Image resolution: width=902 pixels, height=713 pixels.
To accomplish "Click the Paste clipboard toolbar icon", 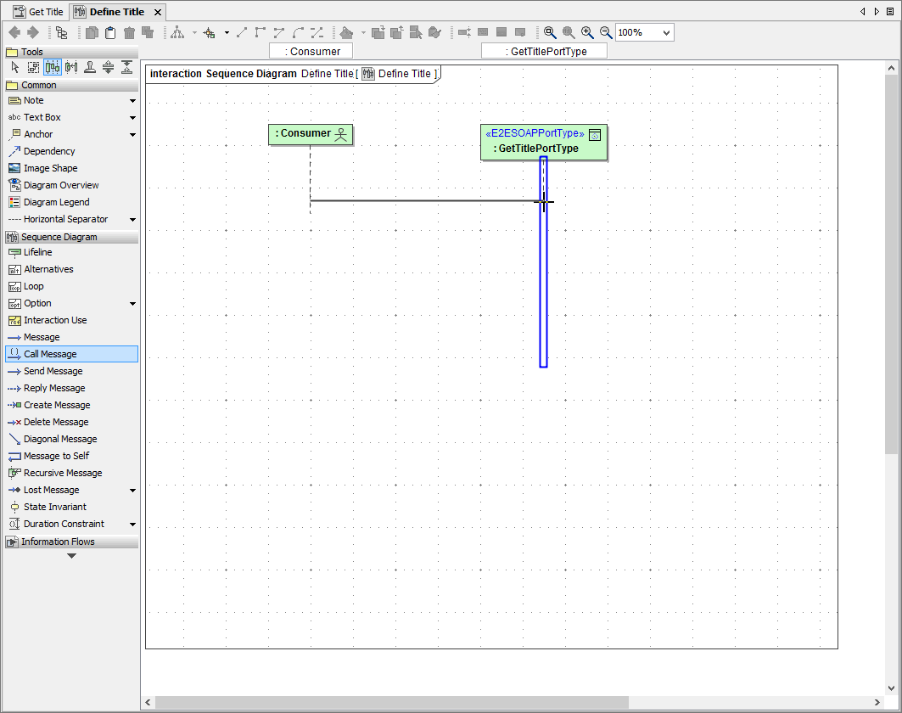I will pos(110,32).
